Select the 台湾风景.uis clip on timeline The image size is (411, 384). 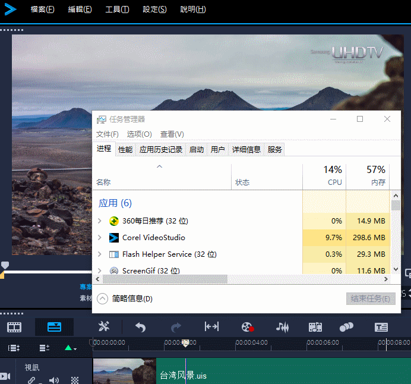tap(238, 375)
